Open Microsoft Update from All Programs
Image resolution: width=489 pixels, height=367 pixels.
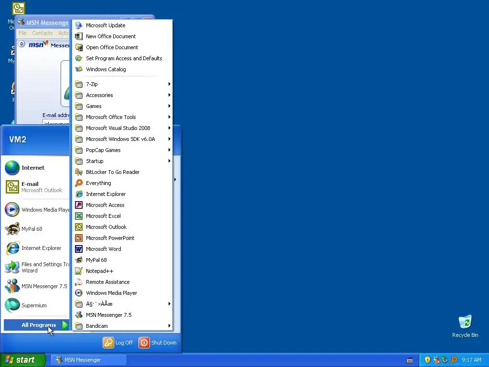pos(122,25)
